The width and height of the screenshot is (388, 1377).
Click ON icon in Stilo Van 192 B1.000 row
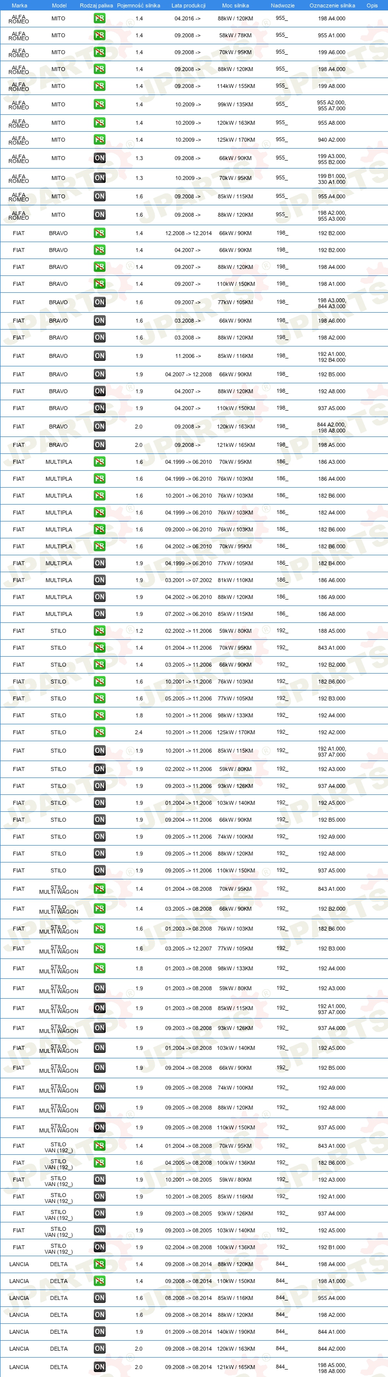[99, 1247]
